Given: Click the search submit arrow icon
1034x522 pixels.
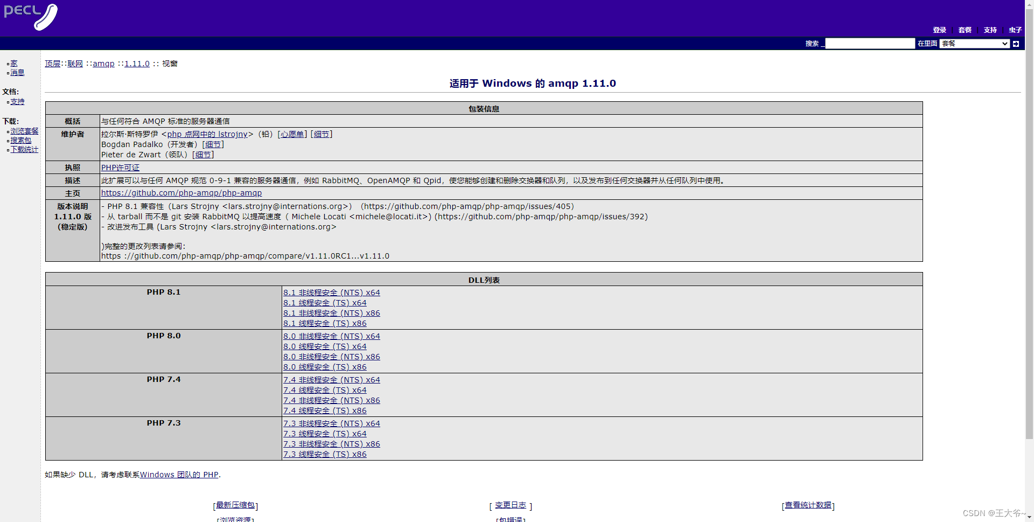Looking at the screenshot, I should 1015,44.
